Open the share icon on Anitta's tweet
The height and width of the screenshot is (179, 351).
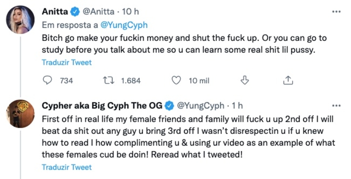point(288,80)
